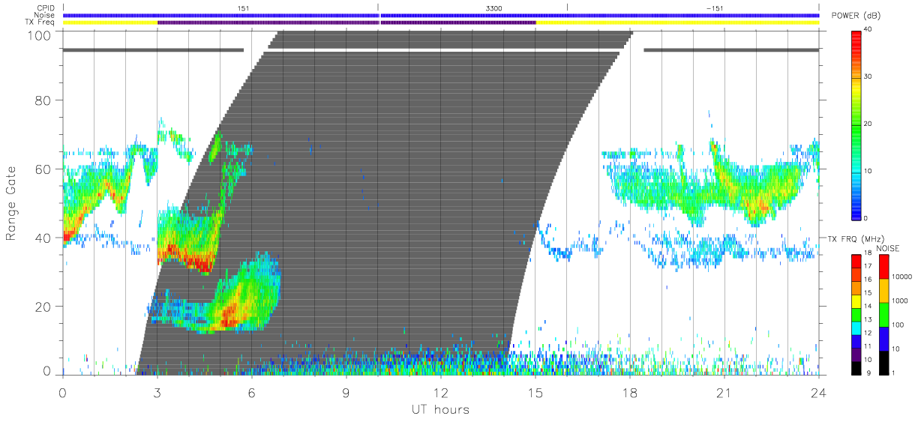The width and height of the screenshot is (921, 425).
Task: Pick the purple 10–11 MHz TX FRQ swatch
Action: [856, 353]
